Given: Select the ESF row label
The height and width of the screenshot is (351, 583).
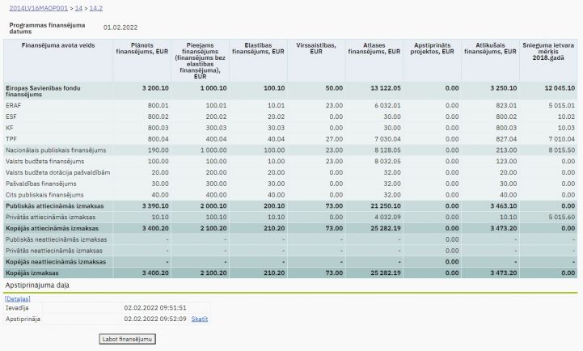Looking at the screenshot, I should coord(12,116).
